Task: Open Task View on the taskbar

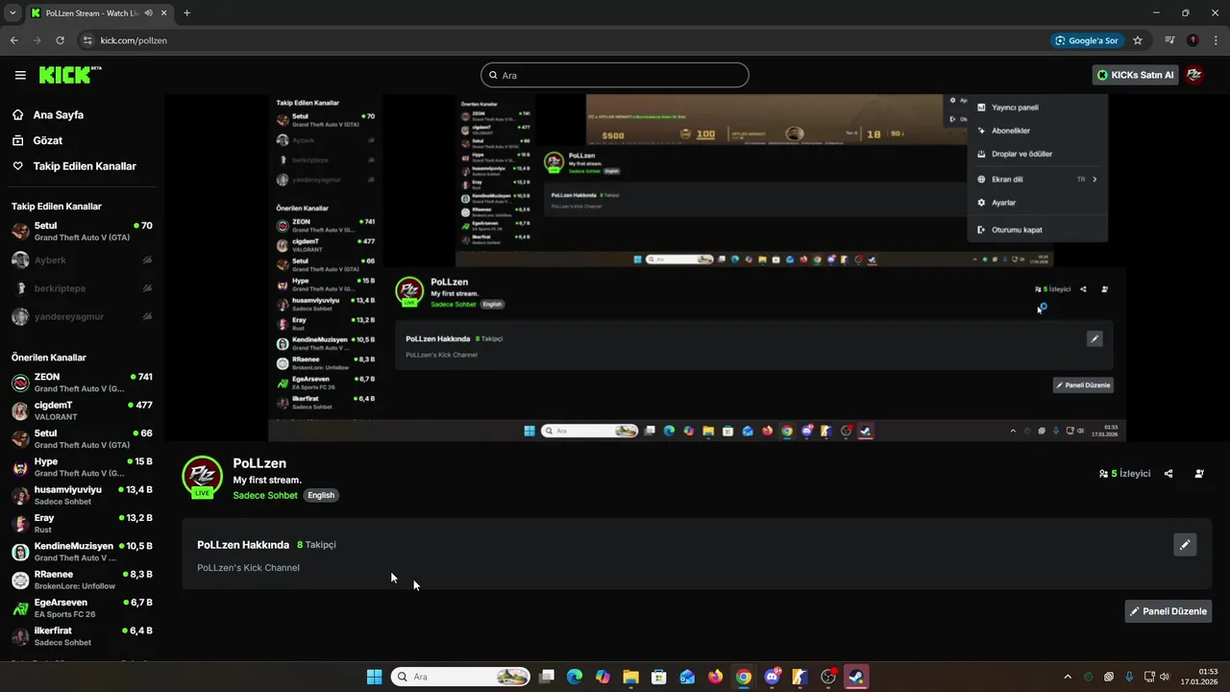Action: pos(547,677)
